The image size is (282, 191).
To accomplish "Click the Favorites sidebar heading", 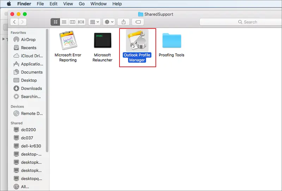I will click(18, 32).
